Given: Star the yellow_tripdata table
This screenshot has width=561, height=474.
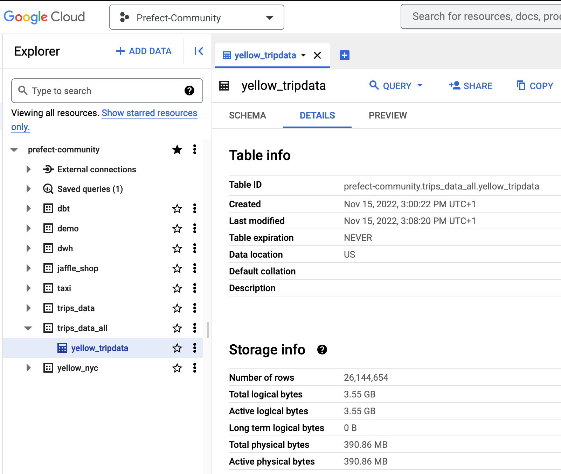Looking at the screenshot, I should click(x=177, y=348).
